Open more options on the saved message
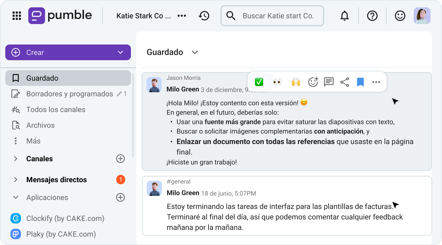 (376, 82)
